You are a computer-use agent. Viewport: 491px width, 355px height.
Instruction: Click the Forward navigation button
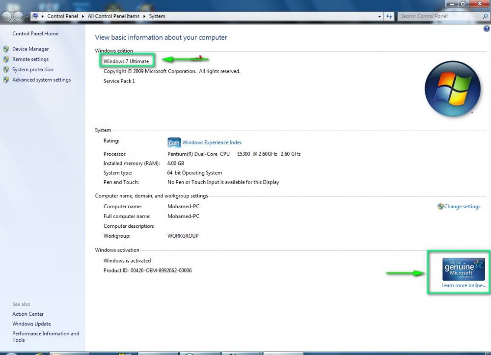coord(19,16)
